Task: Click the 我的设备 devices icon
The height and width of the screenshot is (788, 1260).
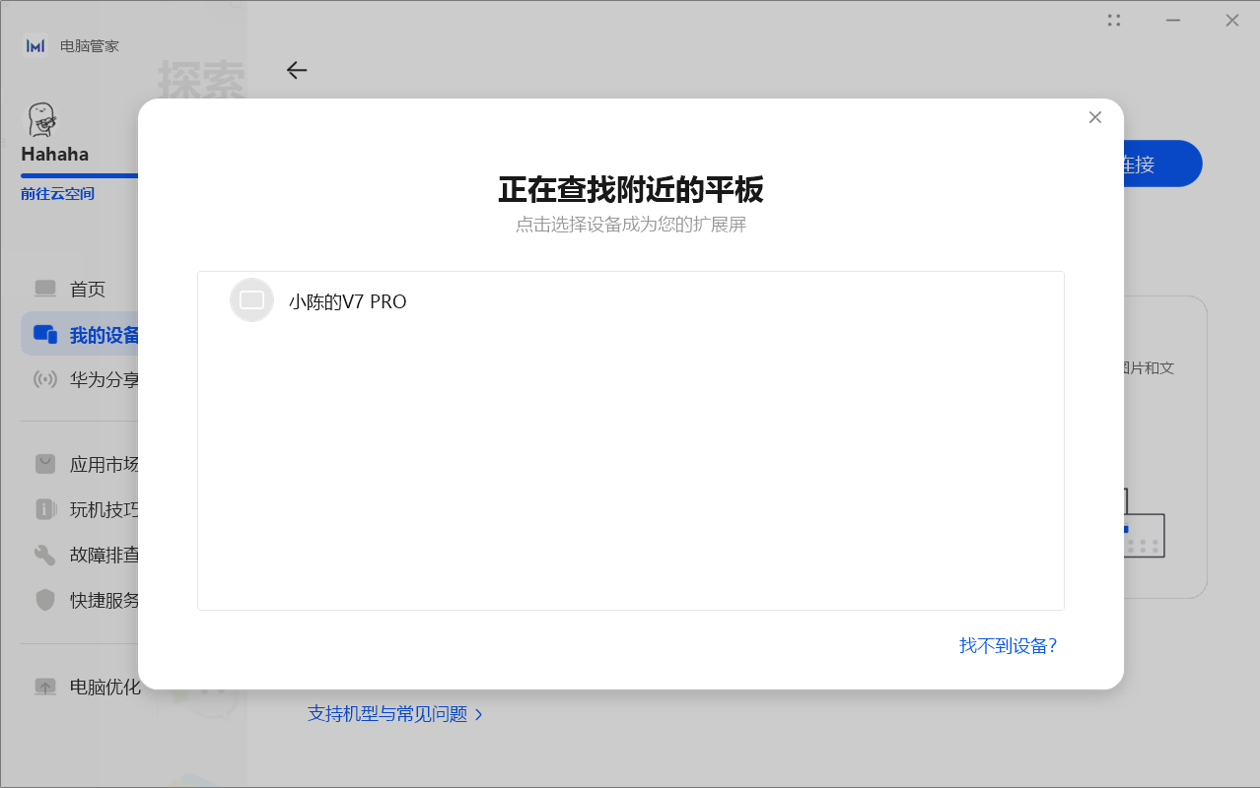Action: click(45, 335)
